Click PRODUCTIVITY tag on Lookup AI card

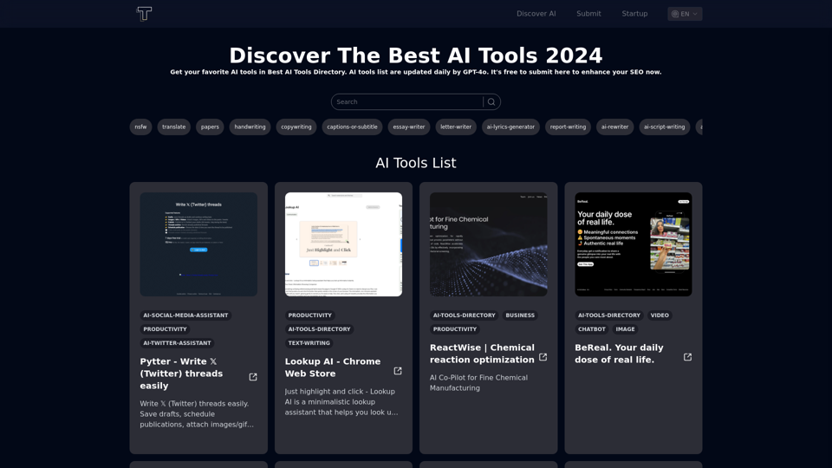tap(310, 315)
